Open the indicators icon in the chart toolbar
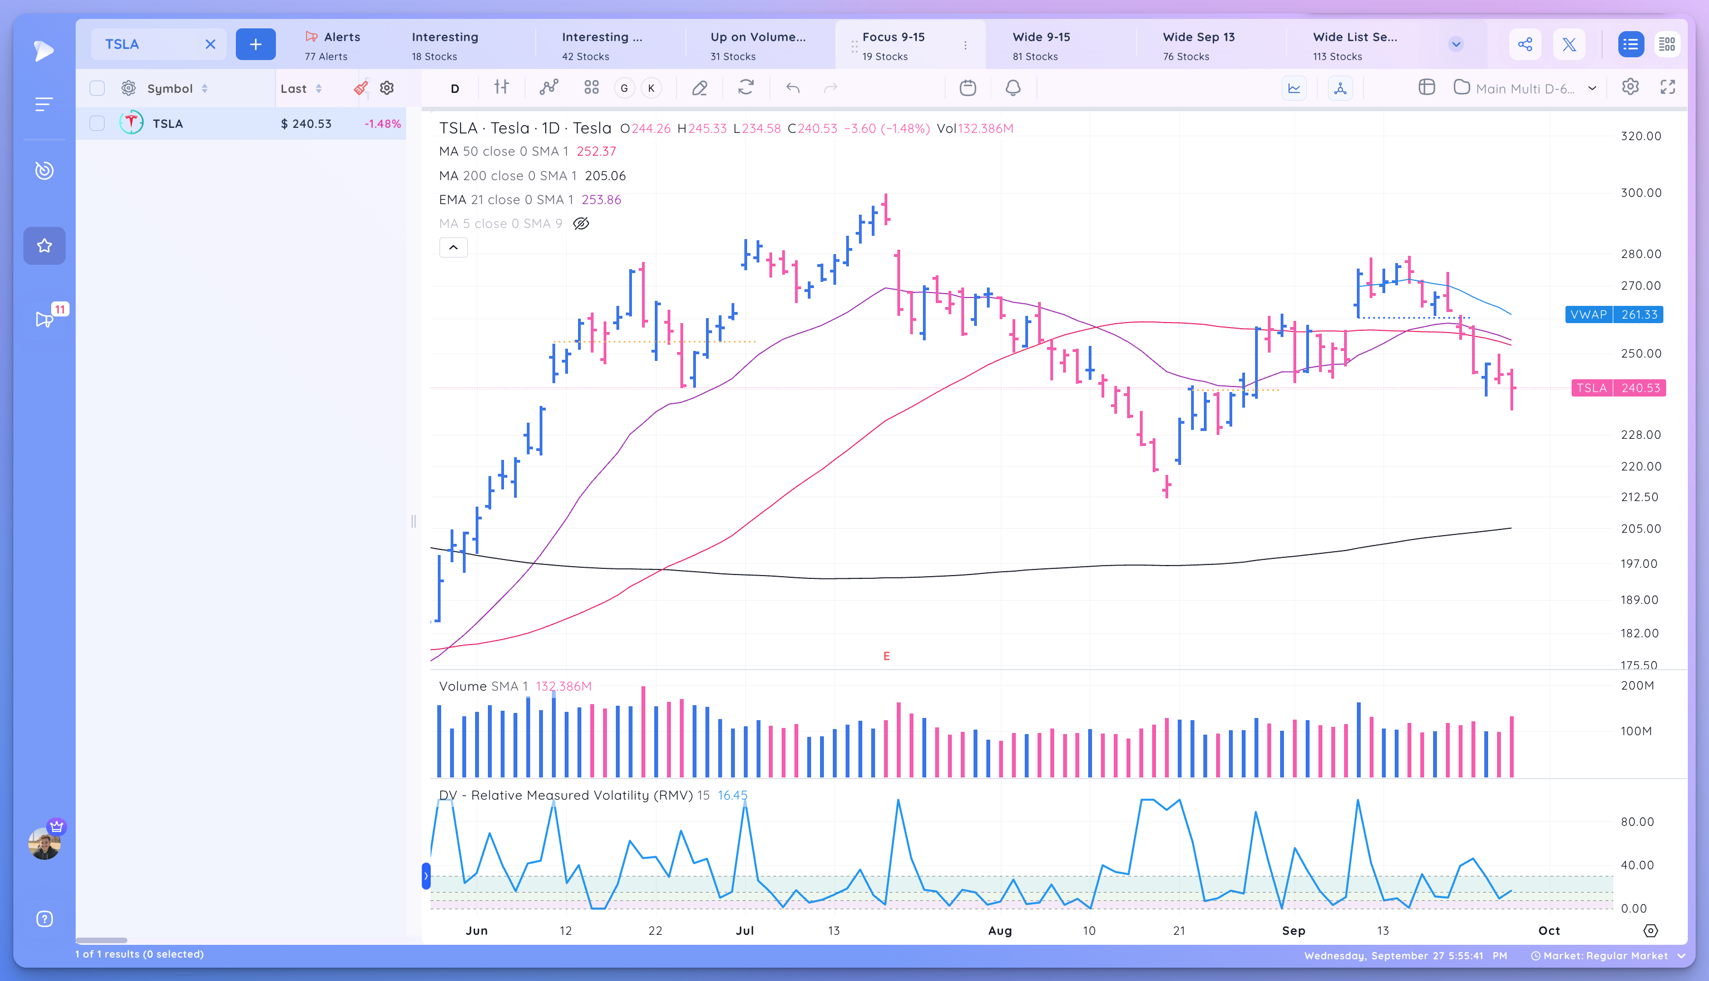Screen dimensions: 1709x981 [x=549, y=87]
